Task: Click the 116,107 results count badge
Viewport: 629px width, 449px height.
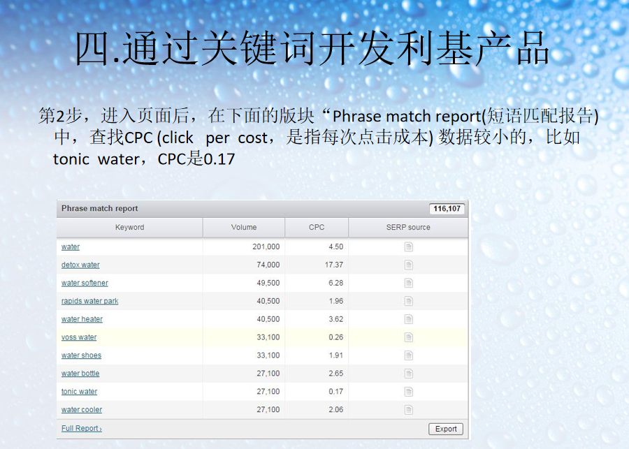Action: 447,209
